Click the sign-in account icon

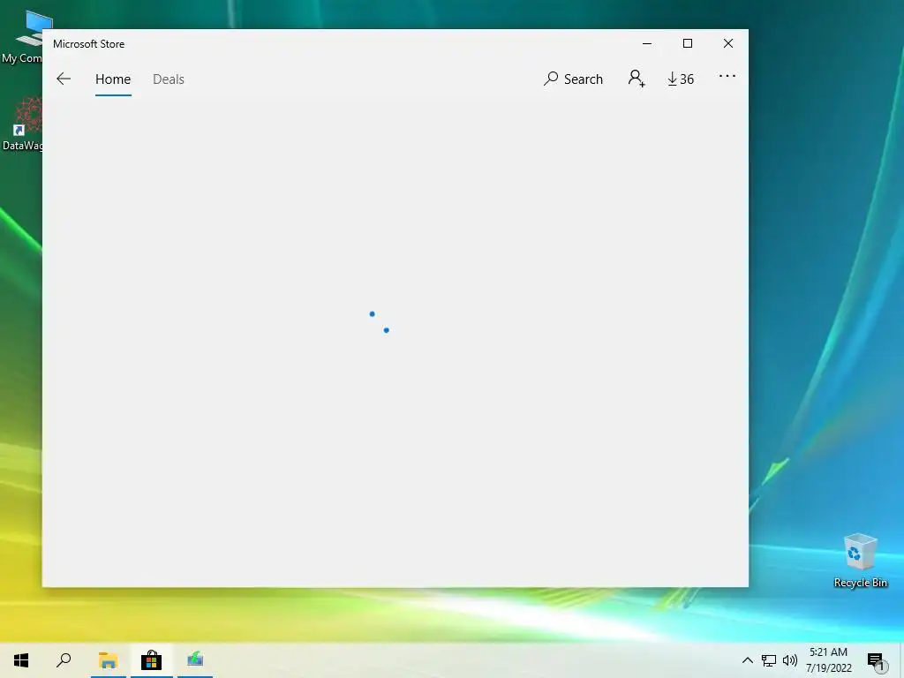click(637, 79)
